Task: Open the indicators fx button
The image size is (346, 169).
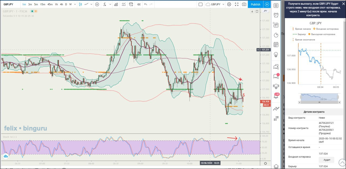Action: [x=105, y=4]
